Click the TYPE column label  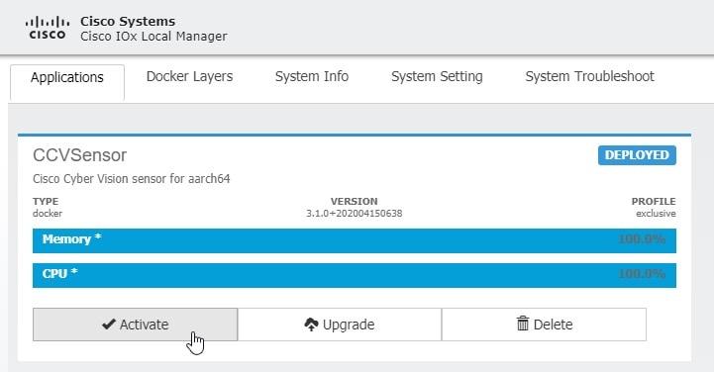[x=46, y=201]
